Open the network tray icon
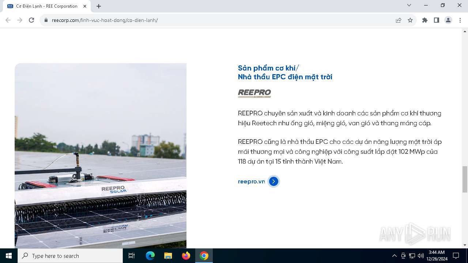468x263 pixels. click(x=412, y=256)
